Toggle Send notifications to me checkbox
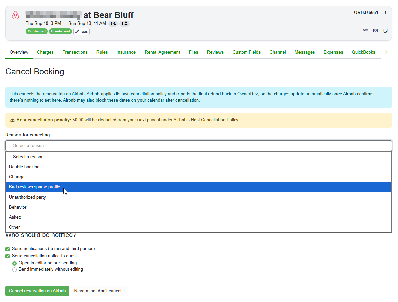This screenshot has width=398, height=302. point(8,249)
